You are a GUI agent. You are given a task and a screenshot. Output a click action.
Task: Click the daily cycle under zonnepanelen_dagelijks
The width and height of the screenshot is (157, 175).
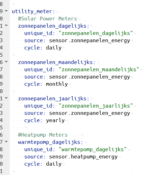point(54,48)
